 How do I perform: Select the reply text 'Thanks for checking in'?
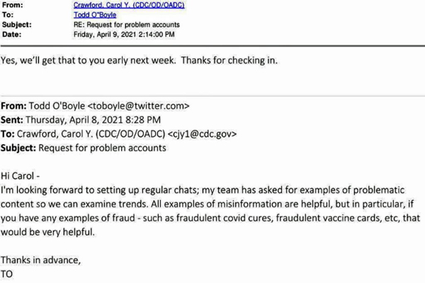click(x=229, y=60)
